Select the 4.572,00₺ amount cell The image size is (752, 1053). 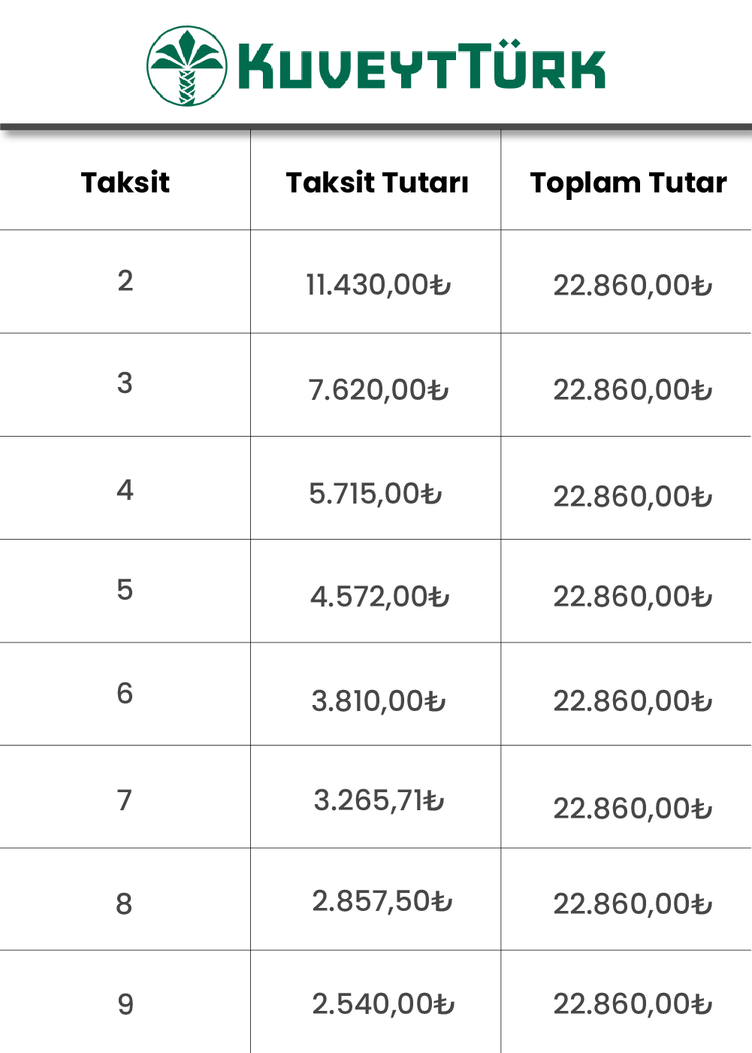point(380,597)
